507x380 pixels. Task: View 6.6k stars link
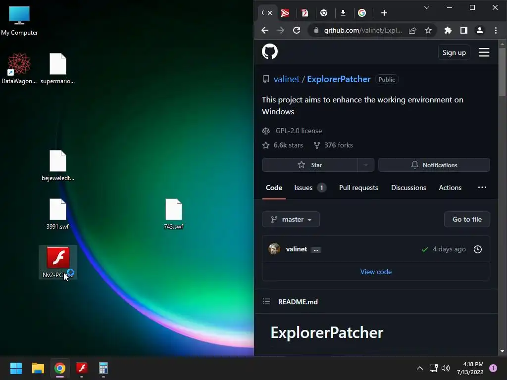[x=288, y=145]
